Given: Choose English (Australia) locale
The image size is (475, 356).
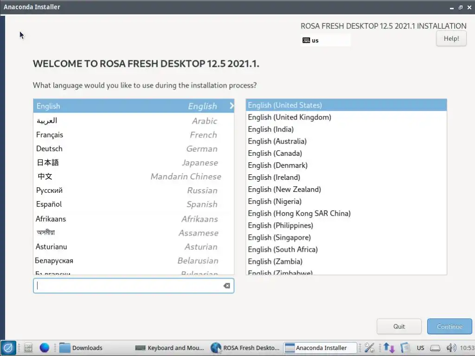Looking at the screenshot, I should pyautogui.click(x=346, y=141).
